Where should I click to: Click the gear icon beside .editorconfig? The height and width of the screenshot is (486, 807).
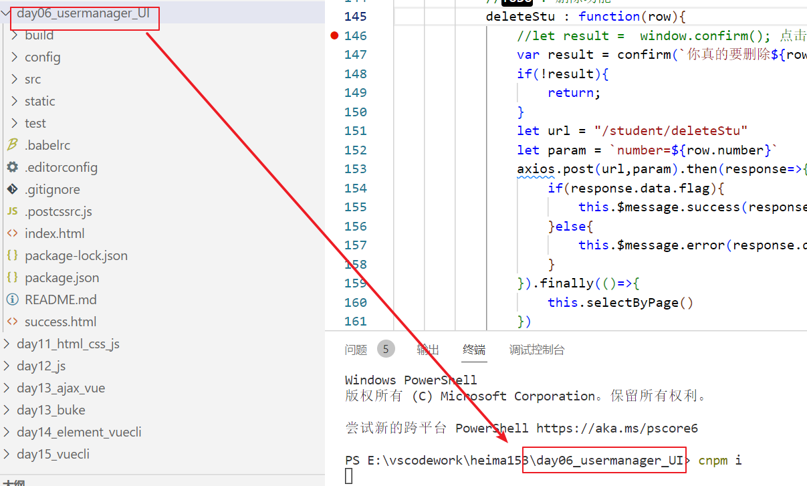pyautogui.click(x=12, y=167)
